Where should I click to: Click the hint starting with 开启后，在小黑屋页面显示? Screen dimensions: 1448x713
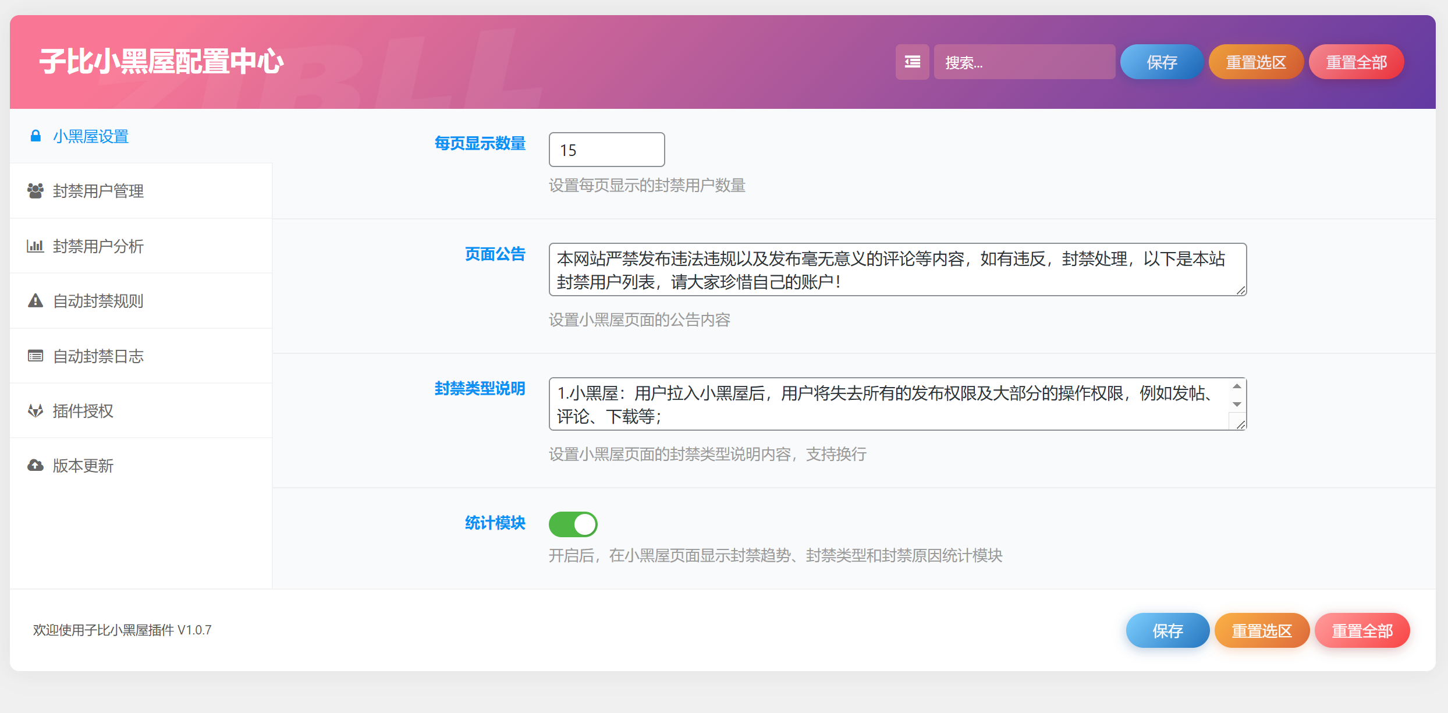click(776, 556)
